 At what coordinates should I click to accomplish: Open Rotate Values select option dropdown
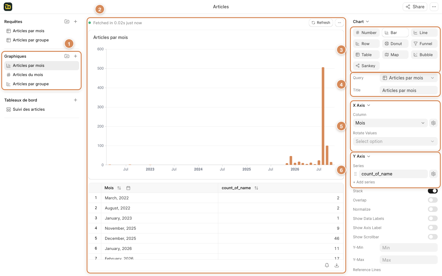[x=395, y=141]
